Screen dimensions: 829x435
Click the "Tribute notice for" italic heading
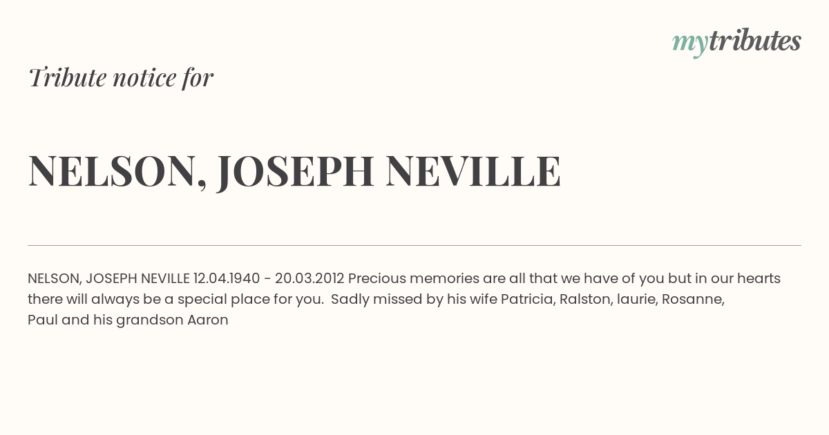(121, 77)
